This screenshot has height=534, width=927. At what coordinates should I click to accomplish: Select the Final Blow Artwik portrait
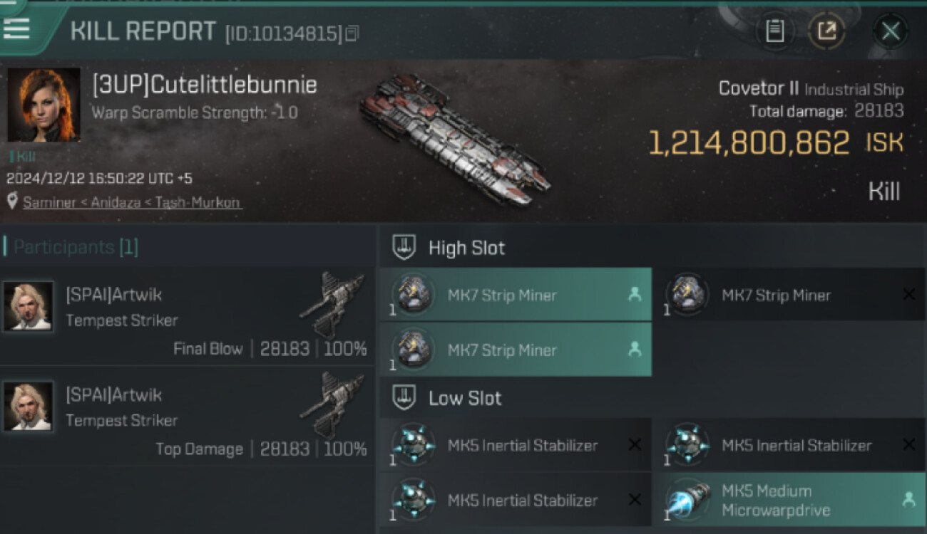(x=28, y=306)
